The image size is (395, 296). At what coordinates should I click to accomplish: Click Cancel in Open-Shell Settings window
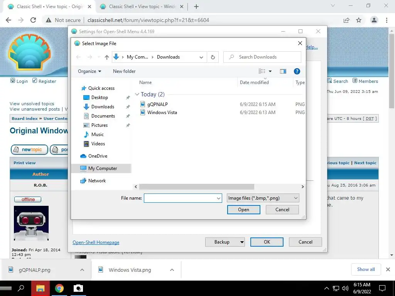[306, 242]
